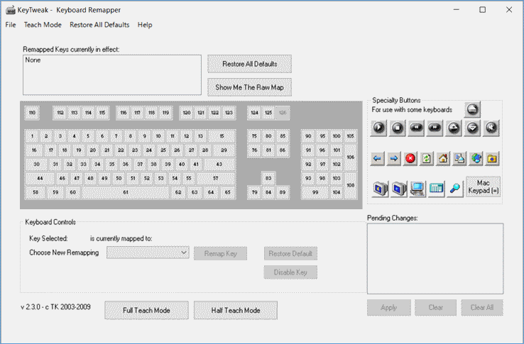The image size is (524, 344).
Task: Start Full Teach Mode
Action: pyautogui.click(x=146, y=310)
